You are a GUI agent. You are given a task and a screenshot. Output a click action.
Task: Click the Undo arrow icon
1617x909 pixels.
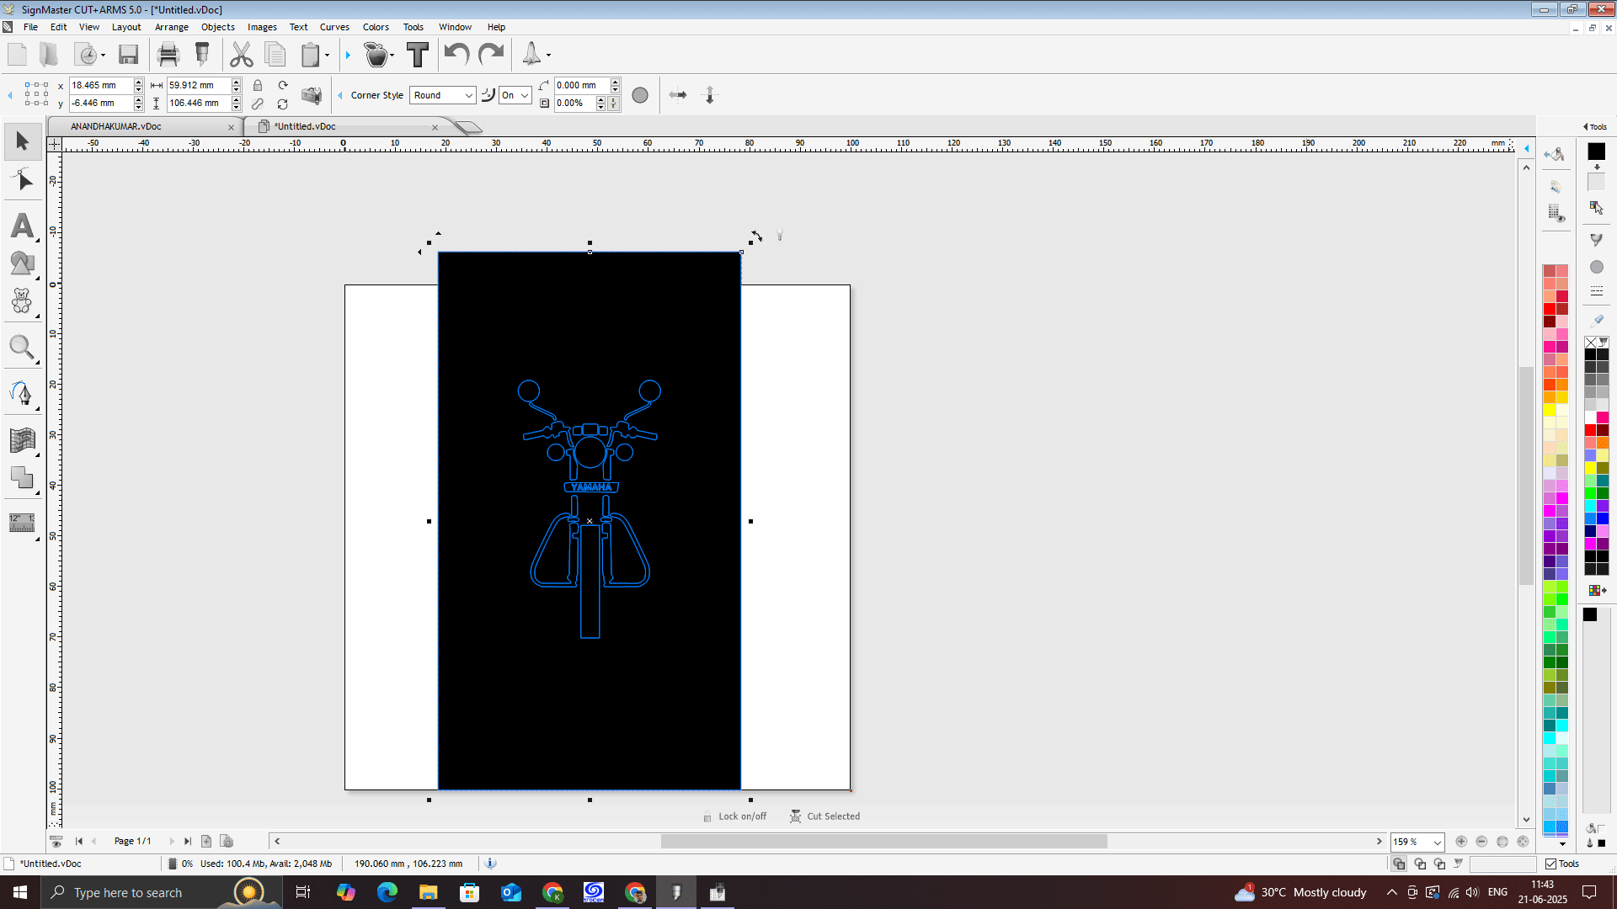pos(456,55)
